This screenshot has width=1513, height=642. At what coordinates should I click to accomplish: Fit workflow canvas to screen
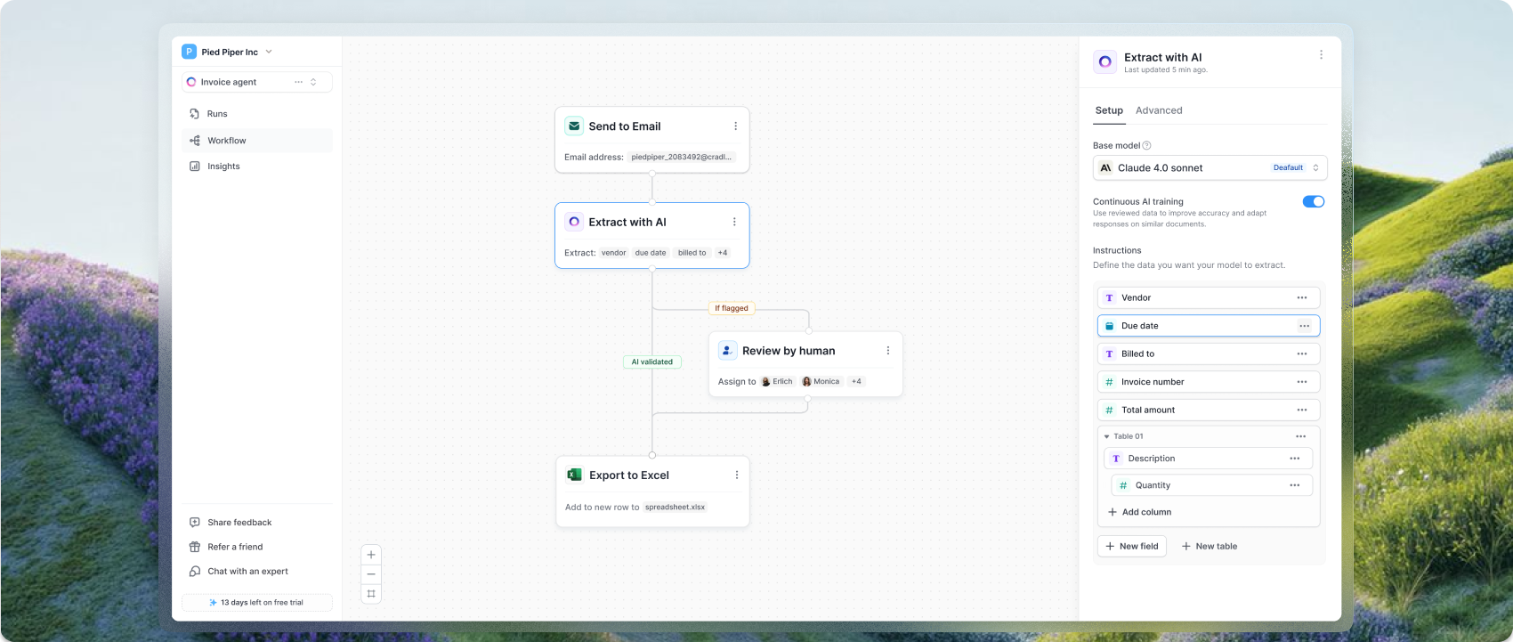(371, 594)
